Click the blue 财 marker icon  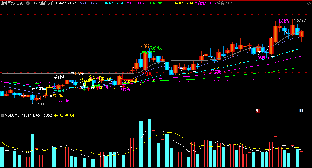301,111
